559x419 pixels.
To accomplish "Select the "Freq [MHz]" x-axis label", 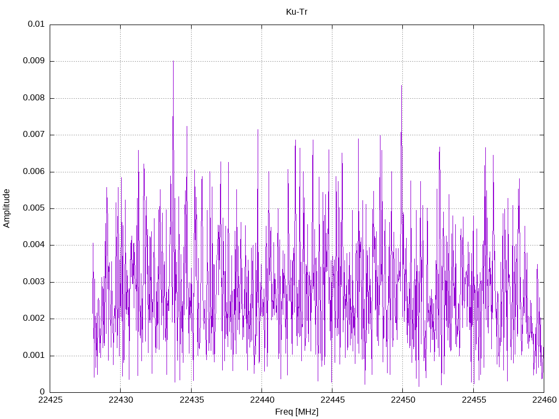I will pyautogui.click(x=296, y=412).
